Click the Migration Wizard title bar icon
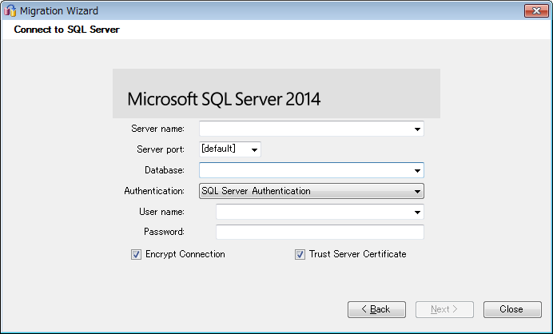 pyautogui.click(x=10, y=11)
